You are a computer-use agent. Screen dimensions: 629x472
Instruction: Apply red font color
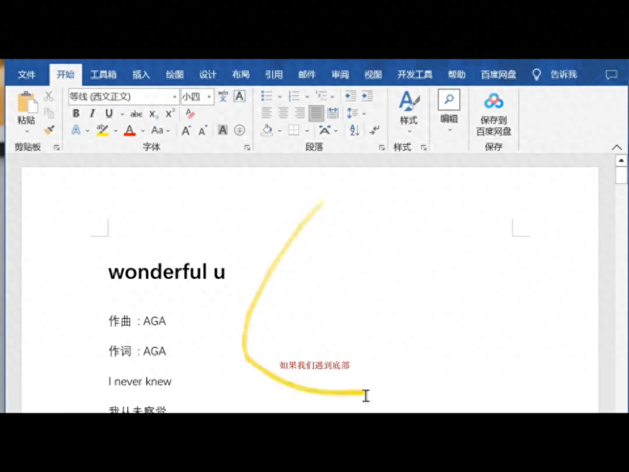tap(130, 130)
